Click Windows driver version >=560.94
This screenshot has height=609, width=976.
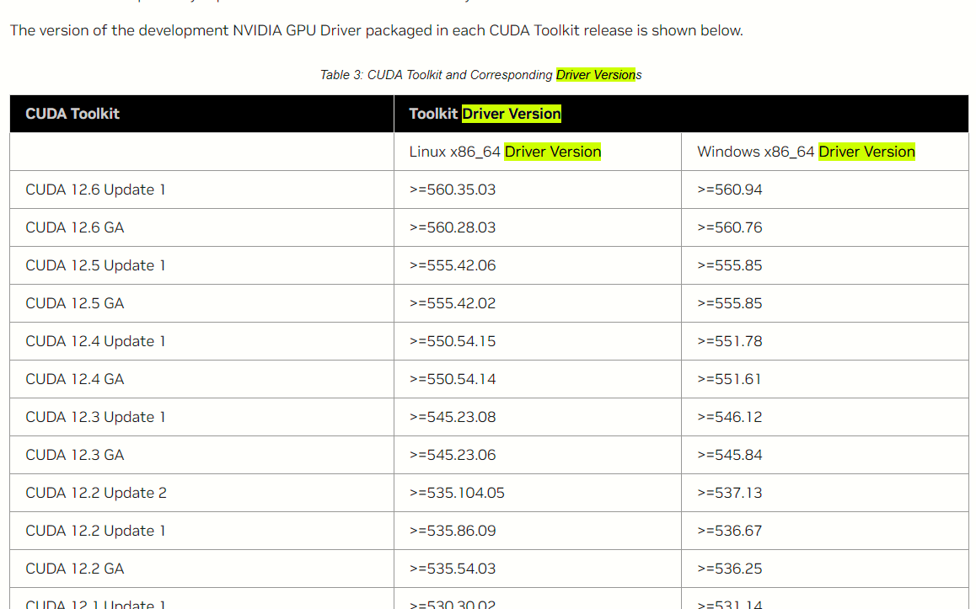pyautogui.click(x=730, y=190)
